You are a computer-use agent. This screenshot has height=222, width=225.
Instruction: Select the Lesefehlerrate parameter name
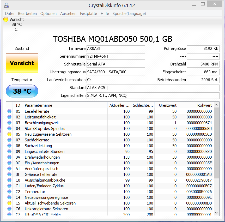pos(37,111)
